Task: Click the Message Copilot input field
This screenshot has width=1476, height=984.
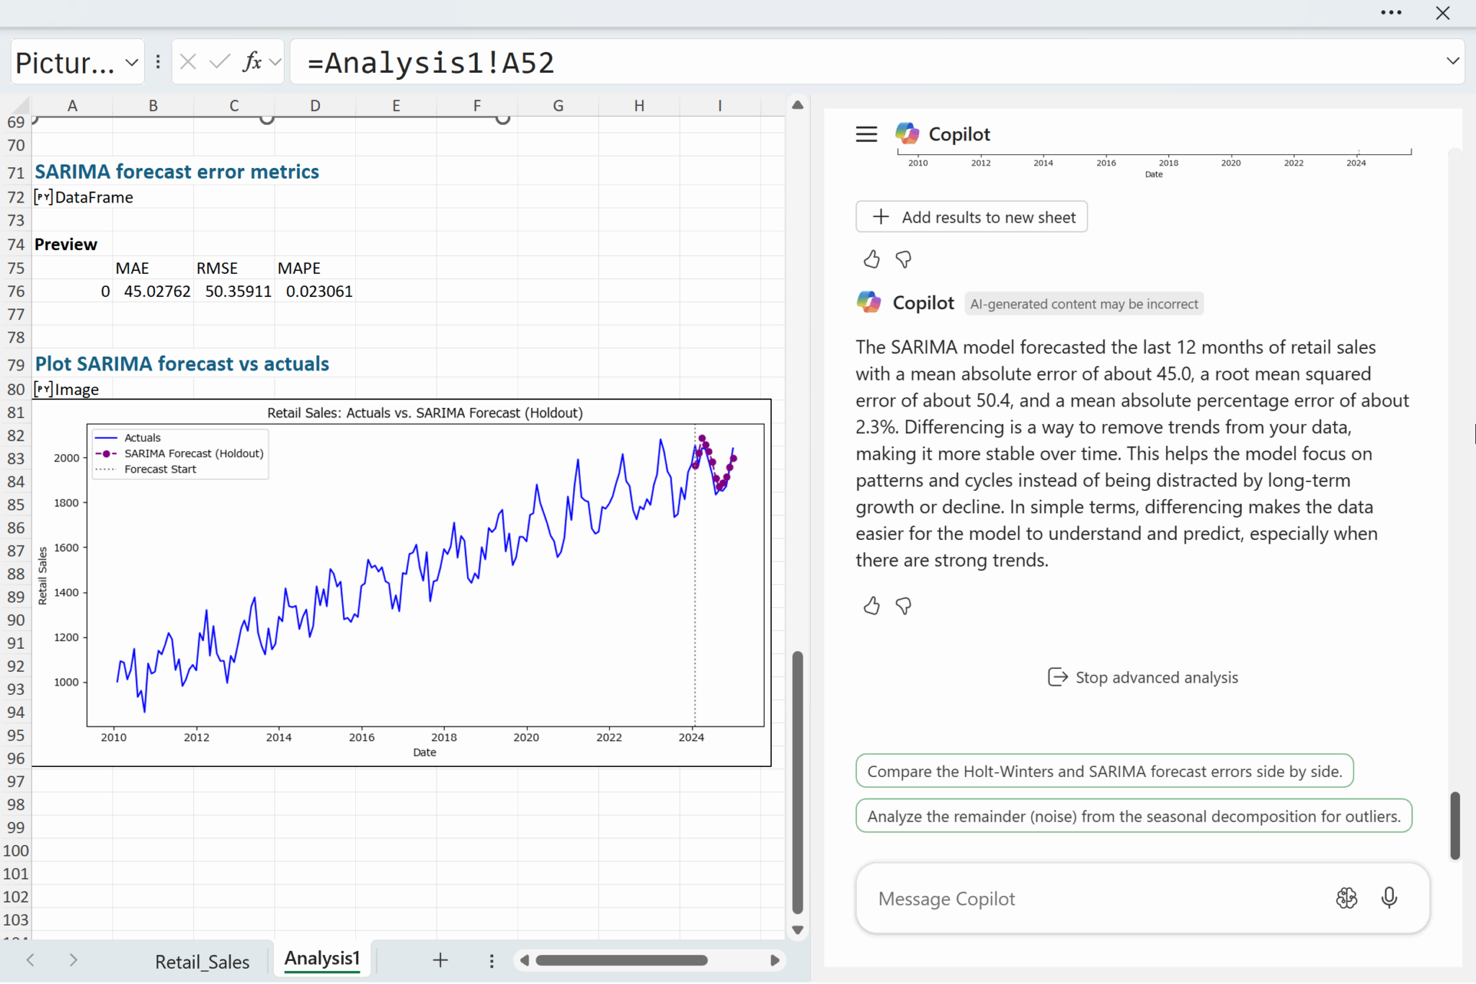Action: point(1081,898)
